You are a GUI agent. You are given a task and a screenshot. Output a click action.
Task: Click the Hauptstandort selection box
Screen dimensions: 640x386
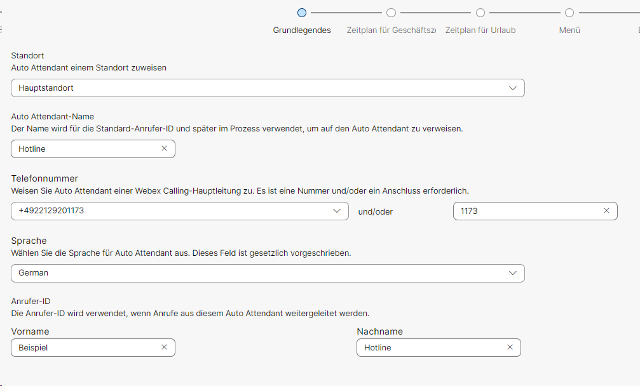tap(254, 88)
